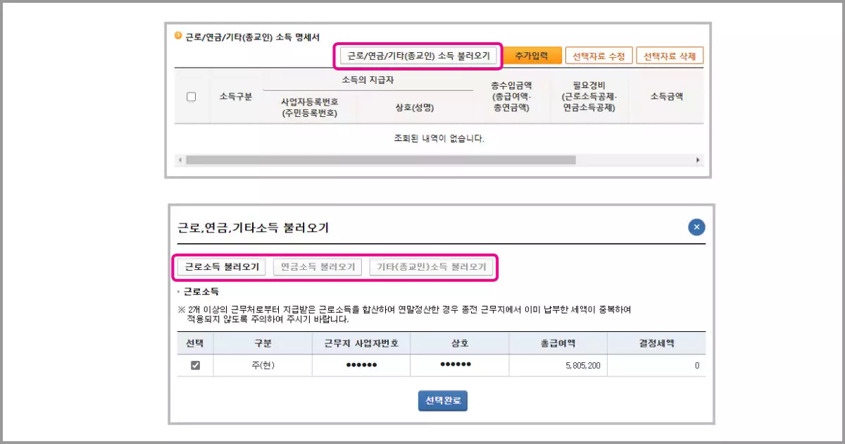Click the 조회된 내역이 없습니다 message row

tap(438, 138)
